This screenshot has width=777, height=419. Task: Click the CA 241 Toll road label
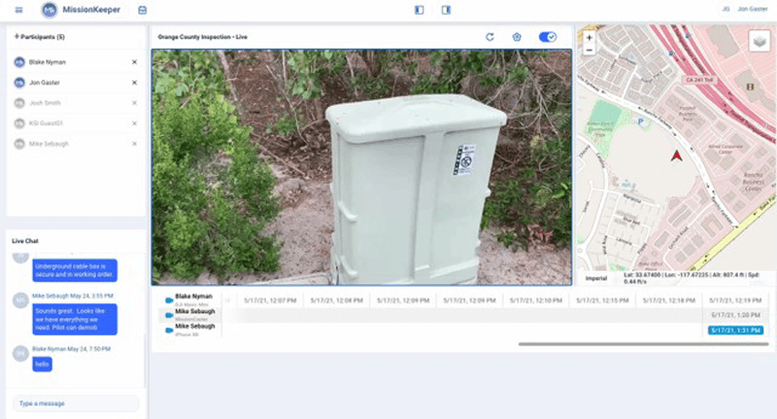[698, 80]
